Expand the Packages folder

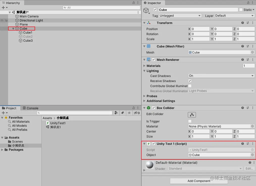point(2,150)
